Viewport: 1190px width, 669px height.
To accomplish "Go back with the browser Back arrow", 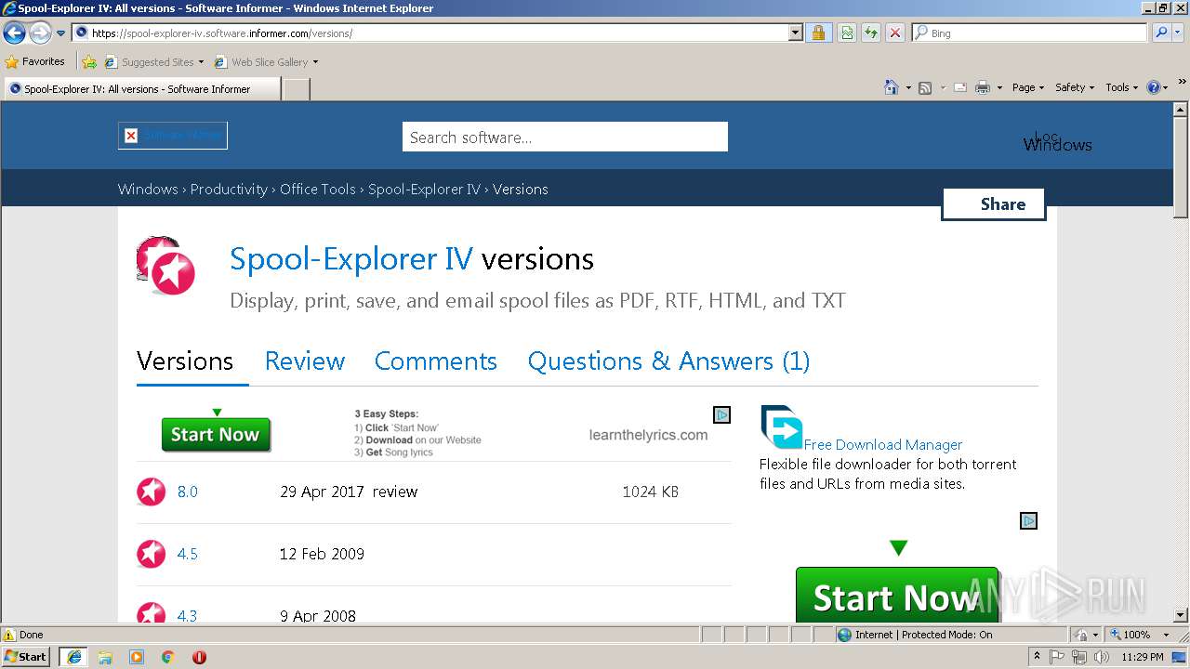I will point(14,33).
